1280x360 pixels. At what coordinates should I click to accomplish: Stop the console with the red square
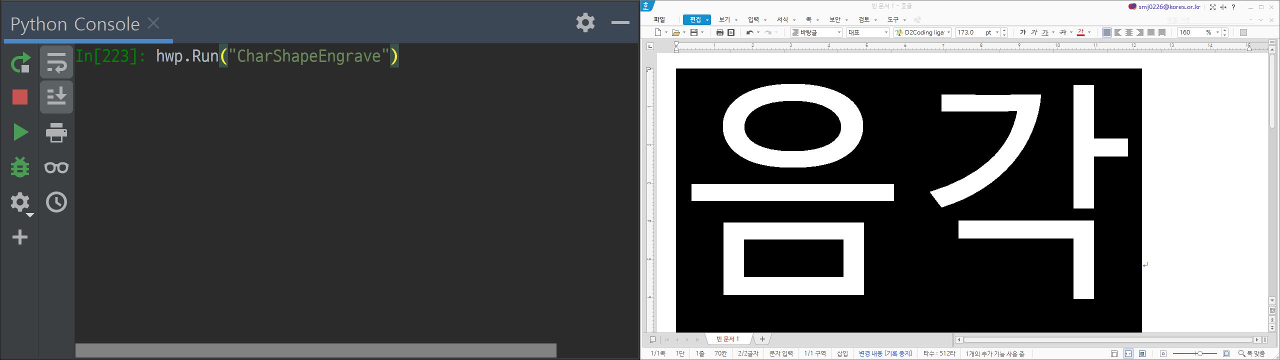pyautogui.click(x=20, y=97)
